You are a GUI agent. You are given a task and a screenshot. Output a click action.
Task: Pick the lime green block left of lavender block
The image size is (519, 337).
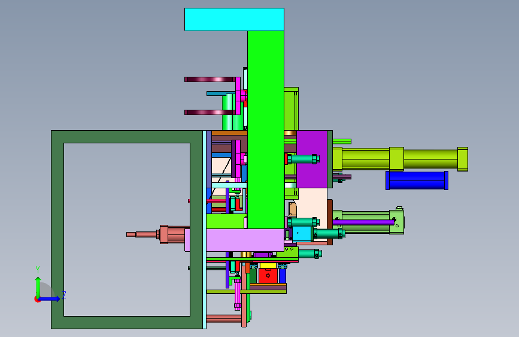(x=226, y=221)
